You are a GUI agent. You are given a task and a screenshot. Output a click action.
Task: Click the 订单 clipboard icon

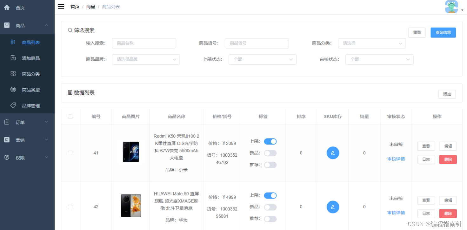coord(7,122)
